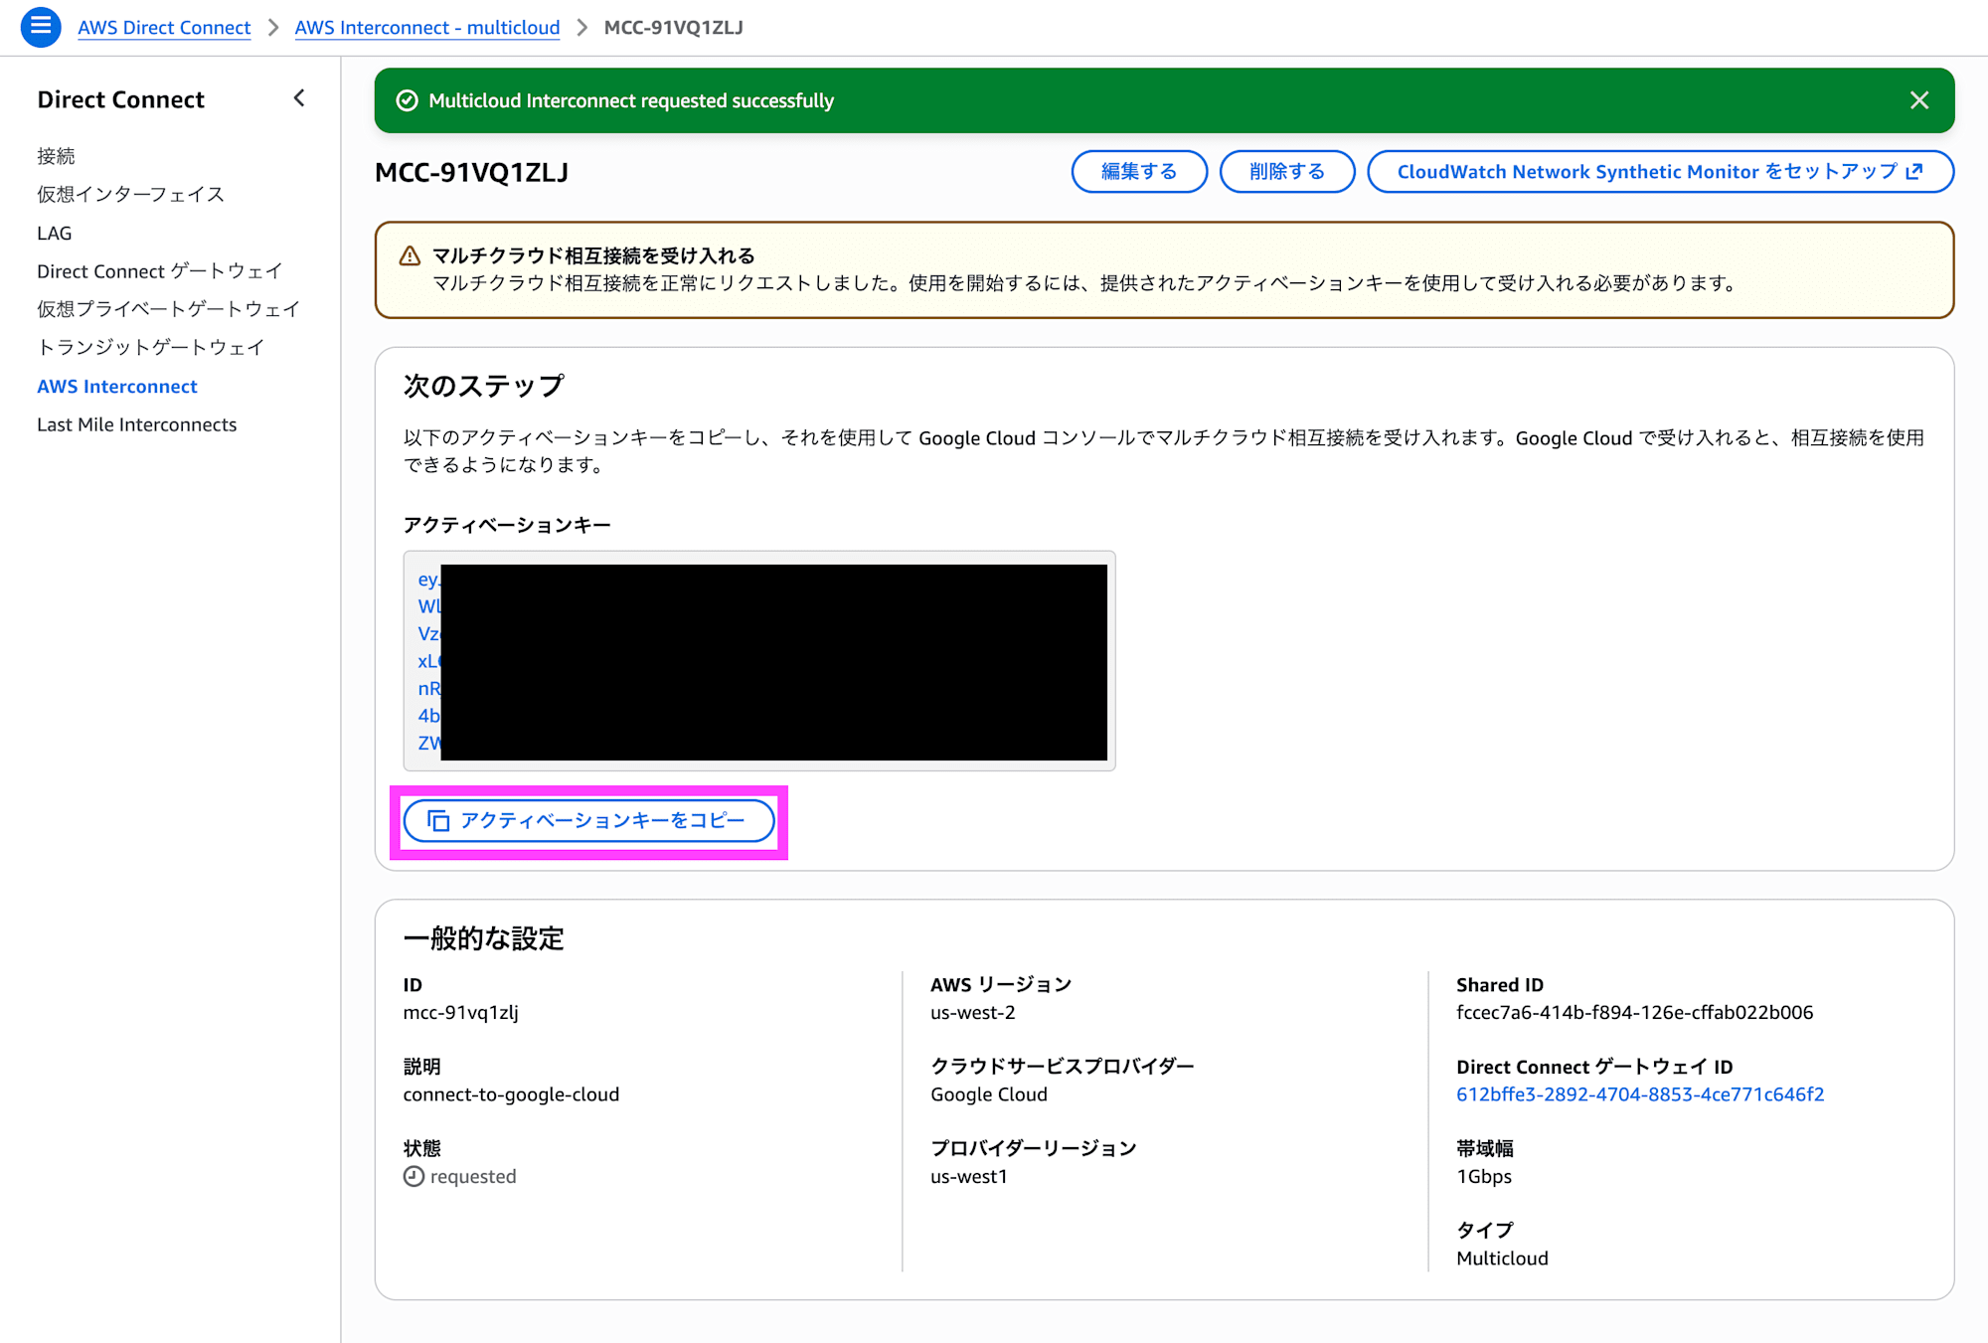Click the success checkmark in the green banner
The image size is (1988, 1343).
pos(407,99)
